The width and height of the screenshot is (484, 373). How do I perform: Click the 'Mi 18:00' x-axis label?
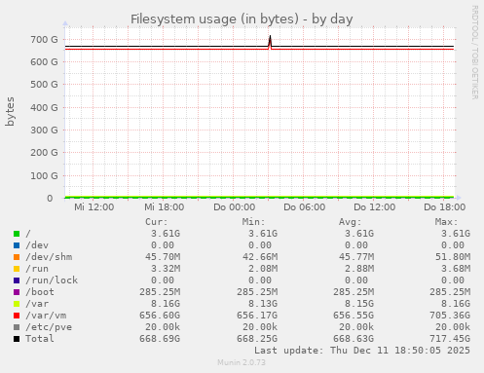pos(165,207)
